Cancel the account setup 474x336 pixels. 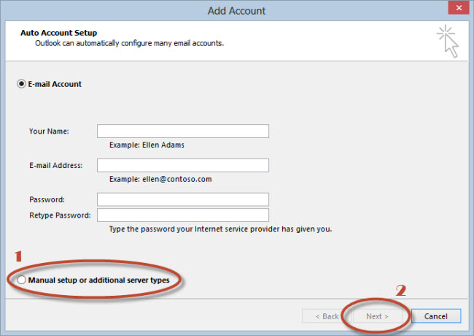[x=436, y=316]
